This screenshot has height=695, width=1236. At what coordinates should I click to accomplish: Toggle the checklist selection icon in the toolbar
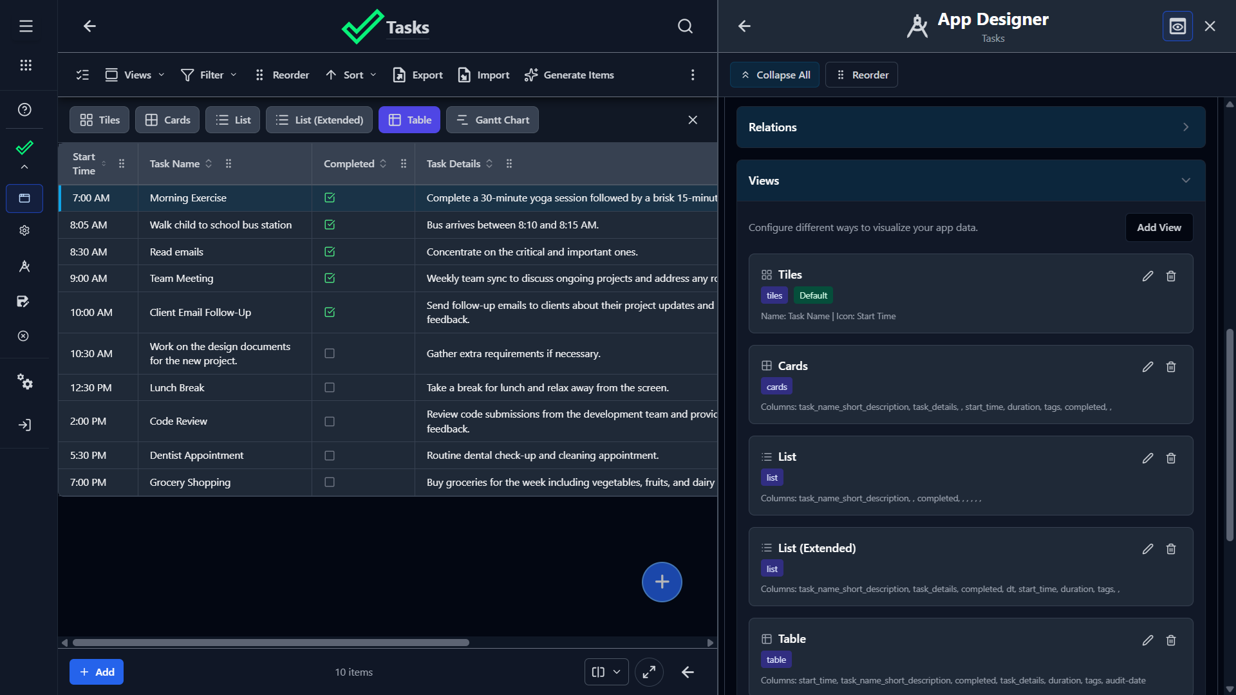click(x=82, y=75)
